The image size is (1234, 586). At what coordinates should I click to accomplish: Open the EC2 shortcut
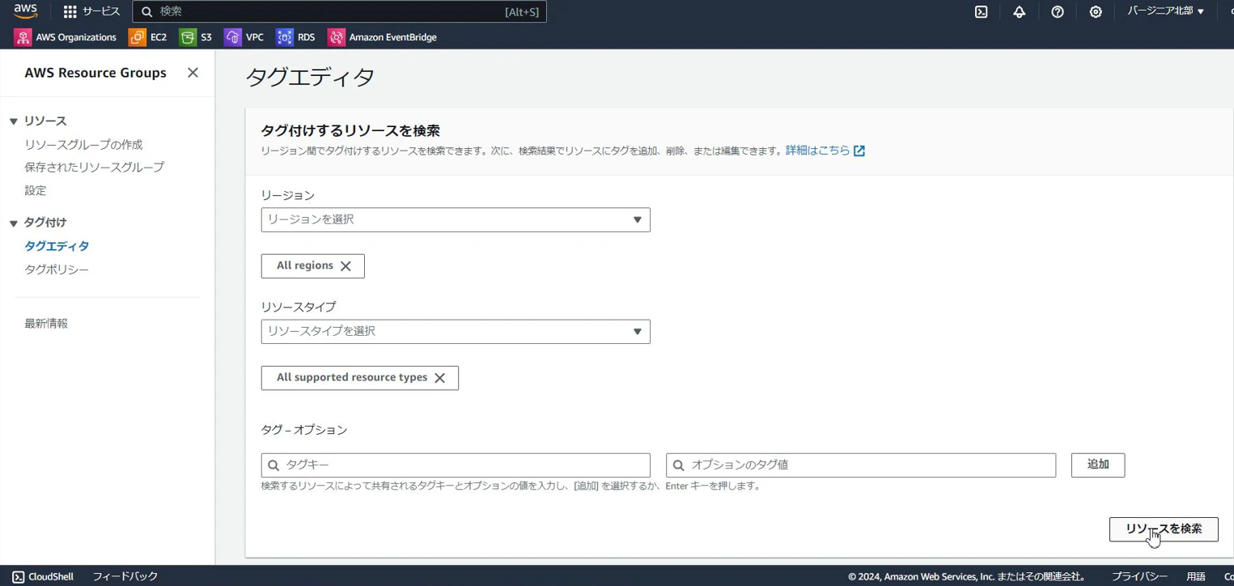point(148,37)
